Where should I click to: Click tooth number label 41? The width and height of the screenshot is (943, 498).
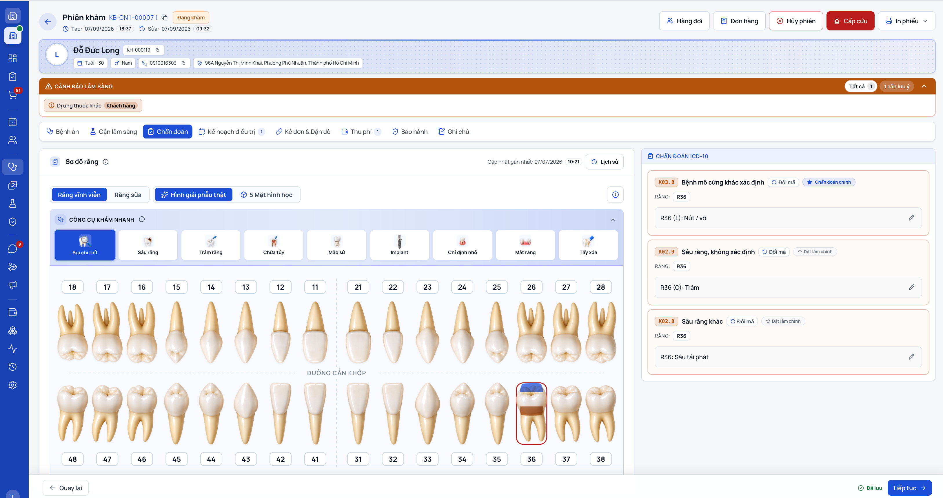click(315, 459)
